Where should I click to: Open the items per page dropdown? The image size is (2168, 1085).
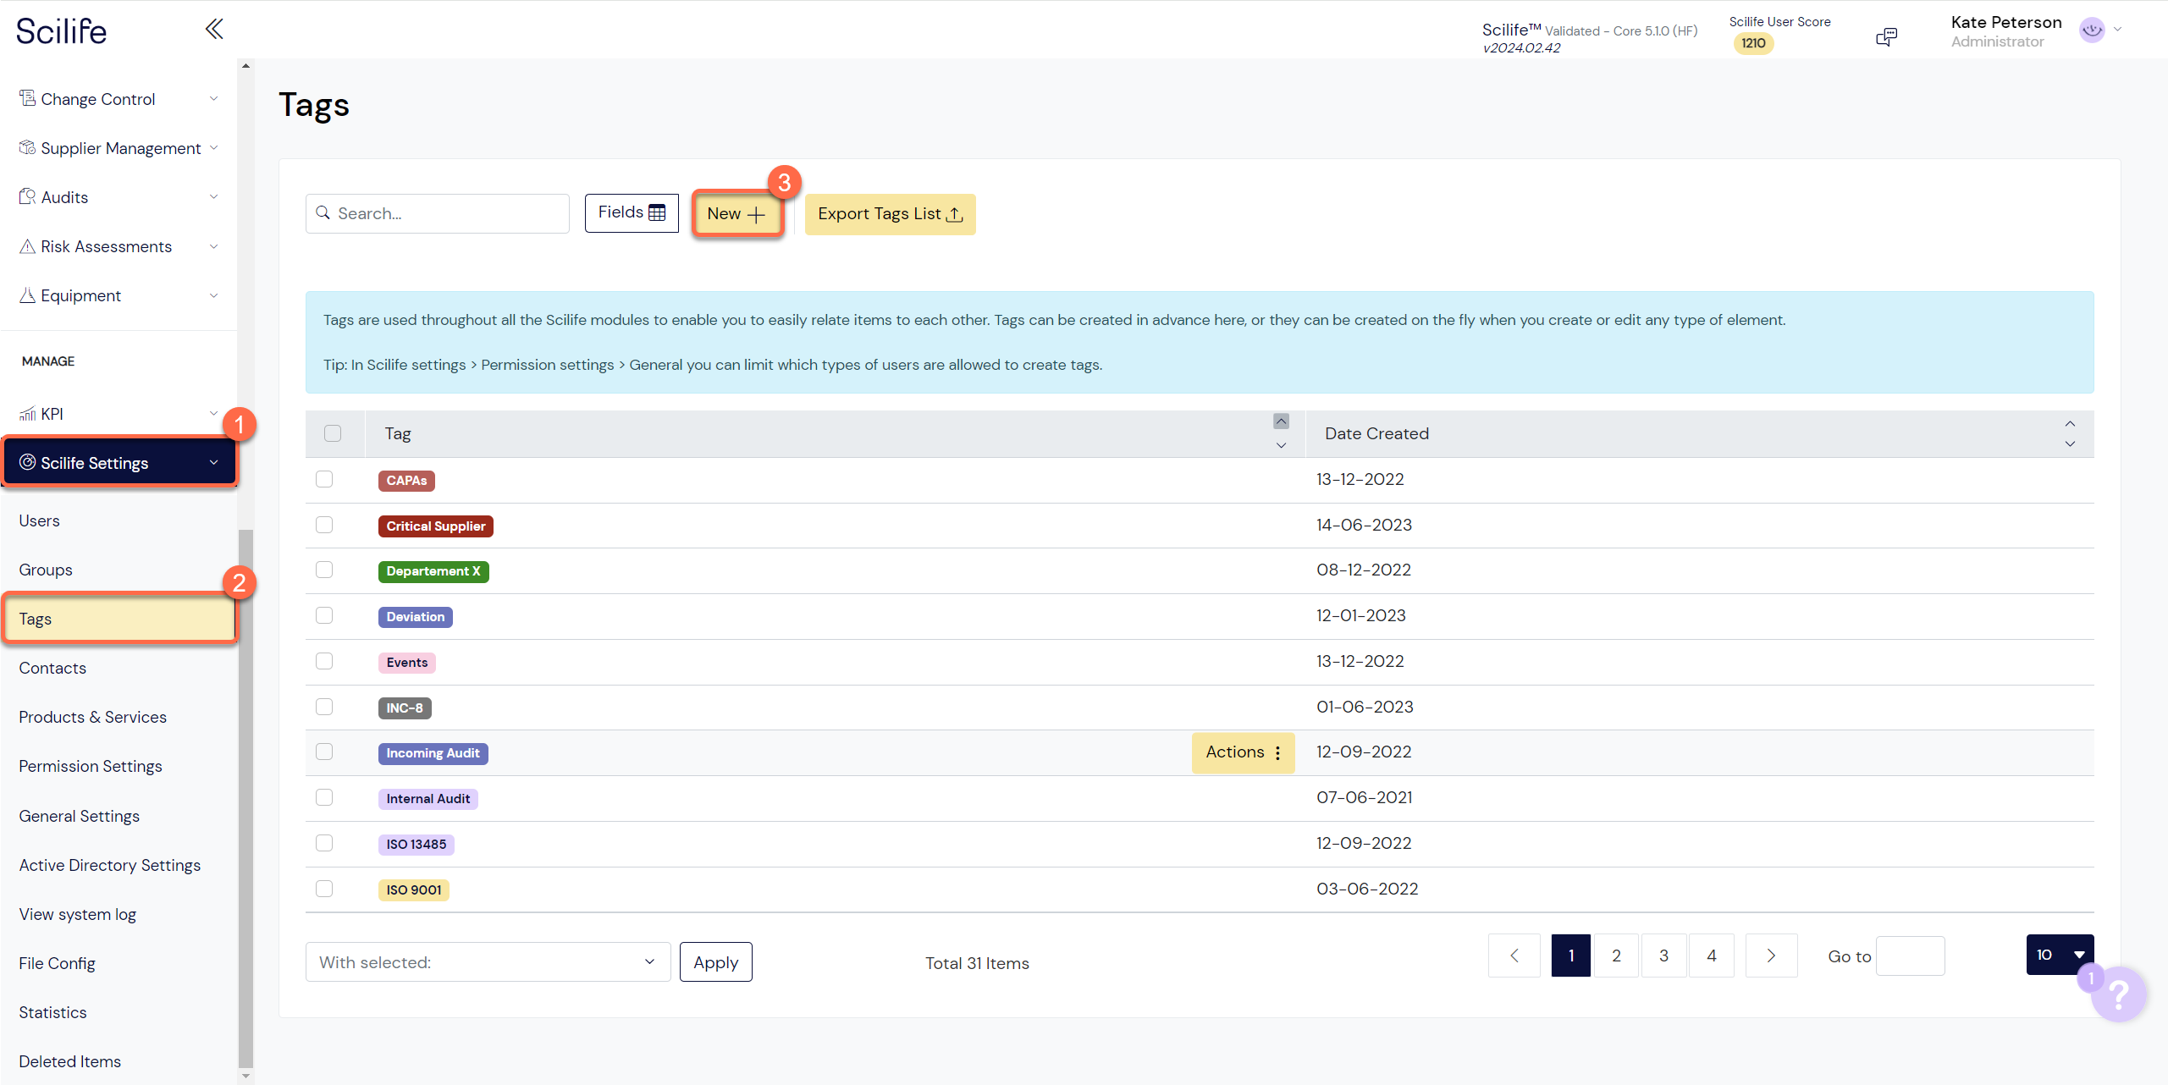tap(2060, 955)
